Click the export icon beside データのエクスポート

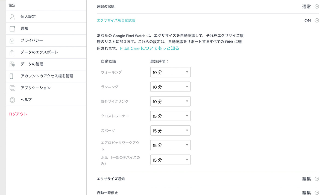click(12, 52)
